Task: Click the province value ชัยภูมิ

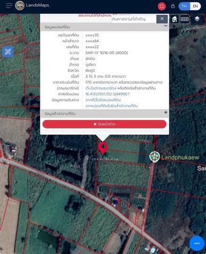Action: click(x=90, y=70)
